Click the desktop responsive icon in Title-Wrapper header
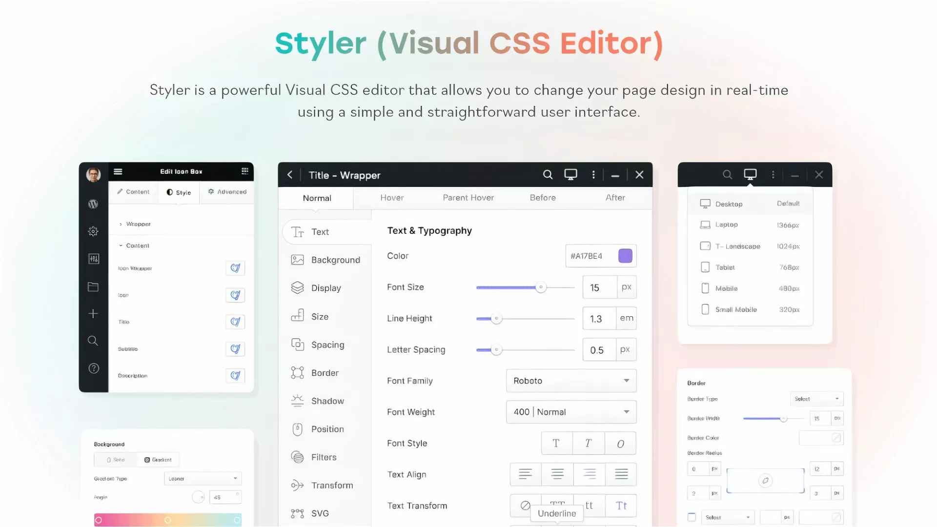 (570, 175)
